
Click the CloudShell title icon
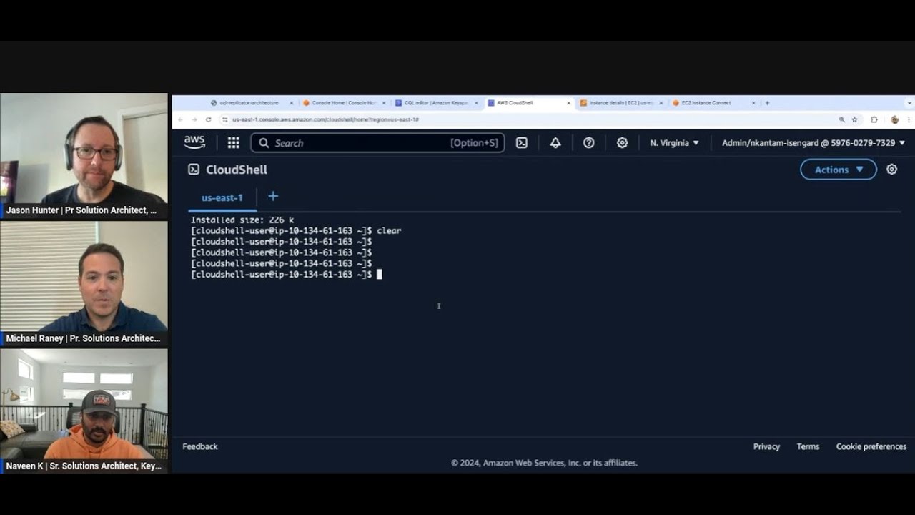194,170
